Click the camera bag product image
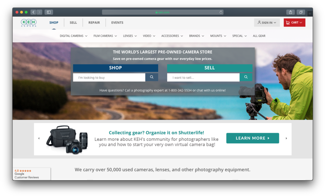The height and width of the screenshot is (196, 325). (x=67, y=139)
